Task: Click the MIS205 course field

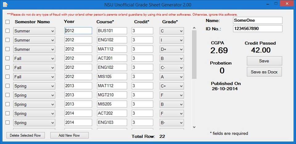Action: pos(112,104)
